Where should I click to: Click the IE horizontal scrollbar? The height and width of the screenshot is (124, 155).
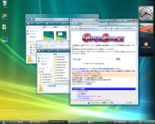91,100
